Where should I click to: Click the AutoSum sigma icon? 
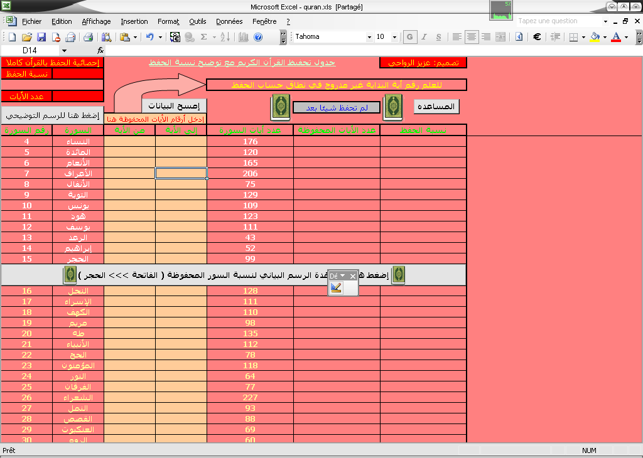tap(204, 37)
